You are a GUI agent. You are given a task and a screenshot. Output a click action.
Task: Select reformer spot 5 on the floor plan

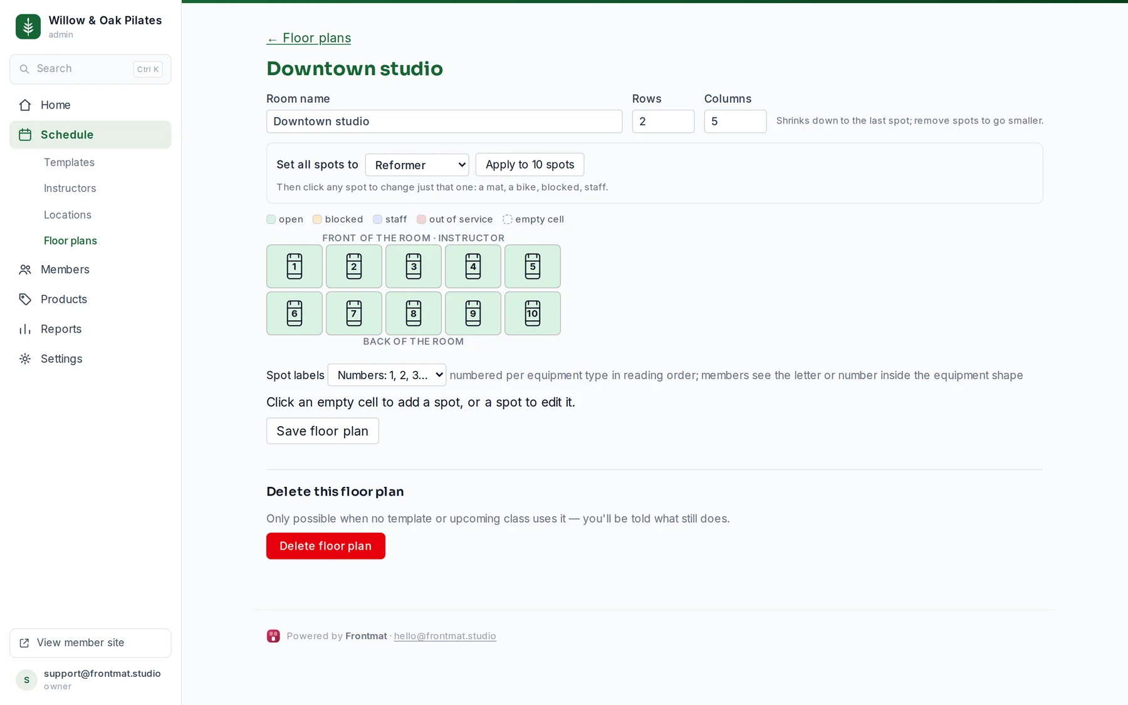533,266
